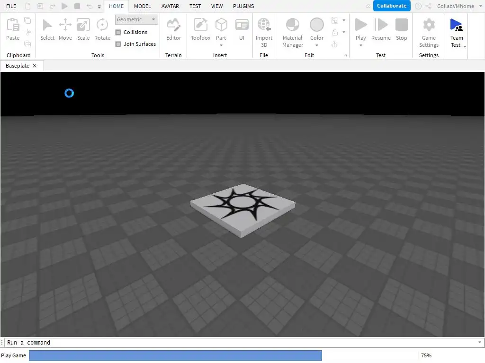Select the Baseplate document tab
485x363 pixels.
coord(18,66)
